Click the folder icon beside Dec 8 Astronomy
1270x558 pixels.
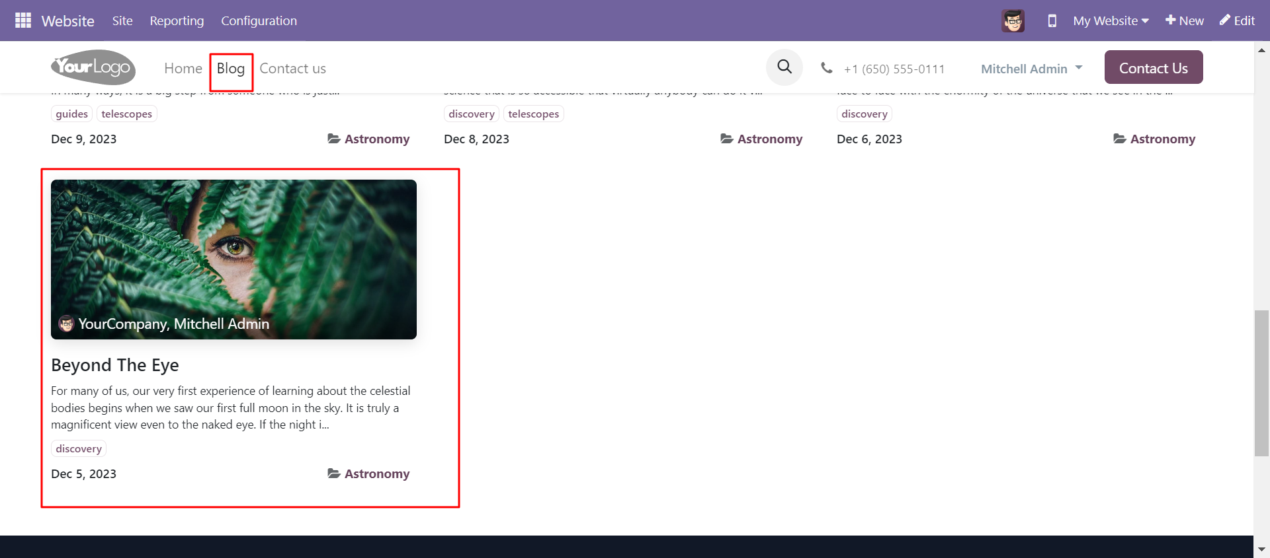pos(727,139)
